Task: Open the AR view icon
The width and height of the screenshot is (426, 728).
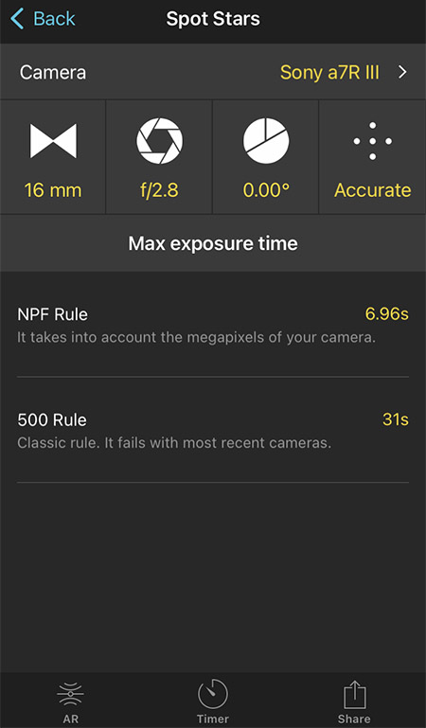Action: [x=71, y=694]
